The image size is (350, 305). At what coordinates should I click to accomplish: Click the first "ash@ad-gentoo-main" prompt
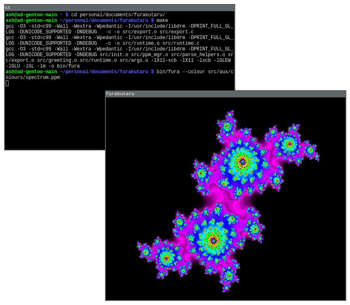click(x=31, y=15)
